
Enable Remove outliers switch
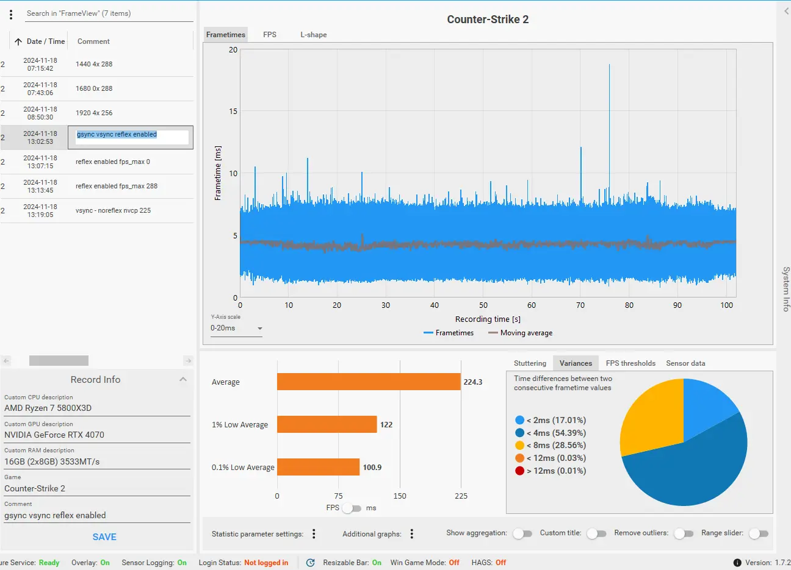(x=684, y=533)
